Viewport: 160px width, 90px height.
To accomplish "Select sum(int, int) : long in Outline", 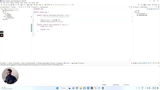I will [143, 15].
